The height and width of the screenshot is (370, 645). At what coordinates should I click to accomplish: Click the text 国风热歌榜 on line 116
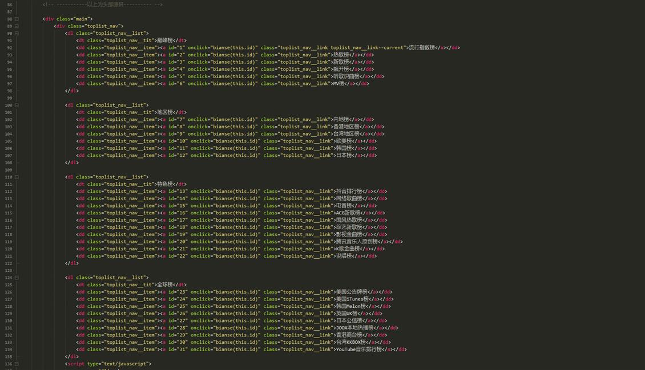349,220
